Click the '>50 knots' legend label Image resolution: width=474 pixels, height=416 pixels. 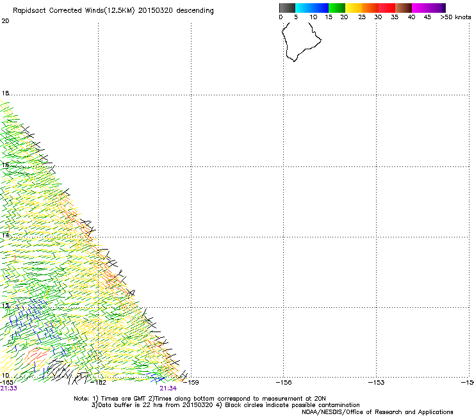click(x=455, y=17)
